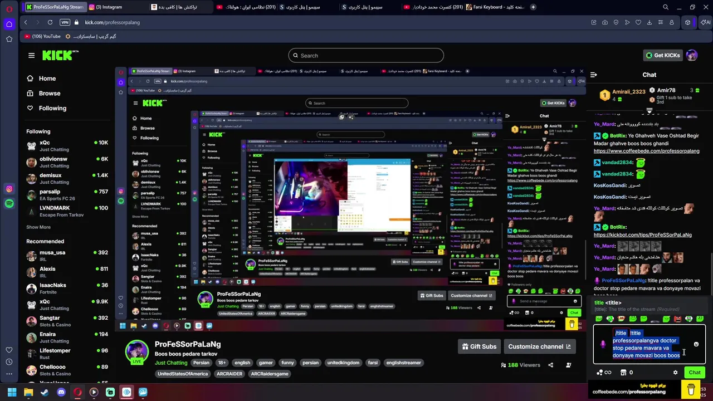Open oblivionsw channel in Following list
The image size is (713, 401).
point(67,162)
